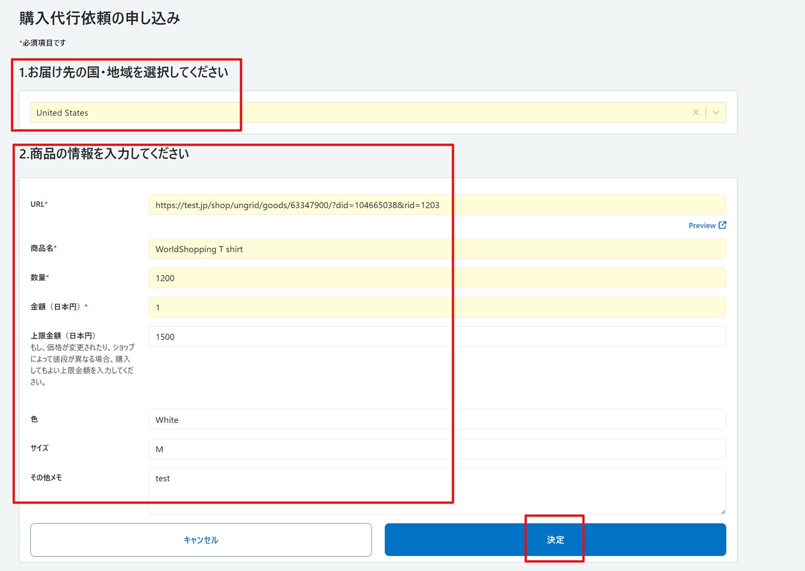Click the キャンセル button
805x571 pixels.
(200, 539)
